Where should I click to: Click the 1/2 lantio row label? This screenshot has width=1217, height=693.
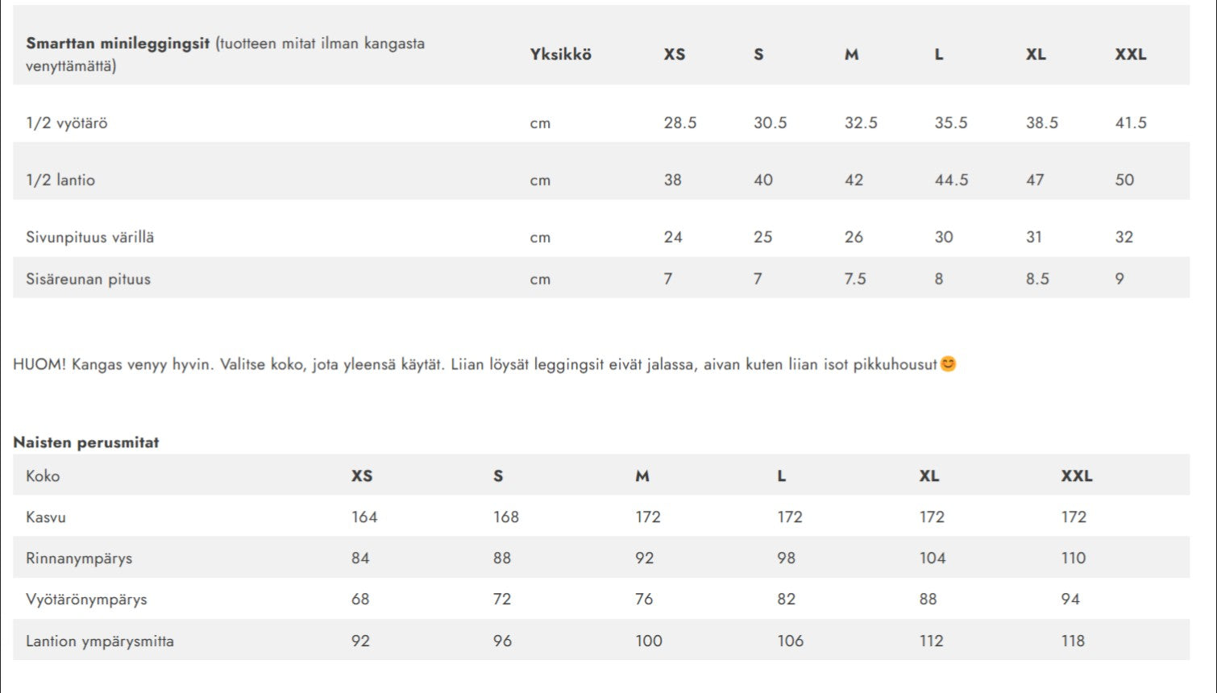coord(60,180)
